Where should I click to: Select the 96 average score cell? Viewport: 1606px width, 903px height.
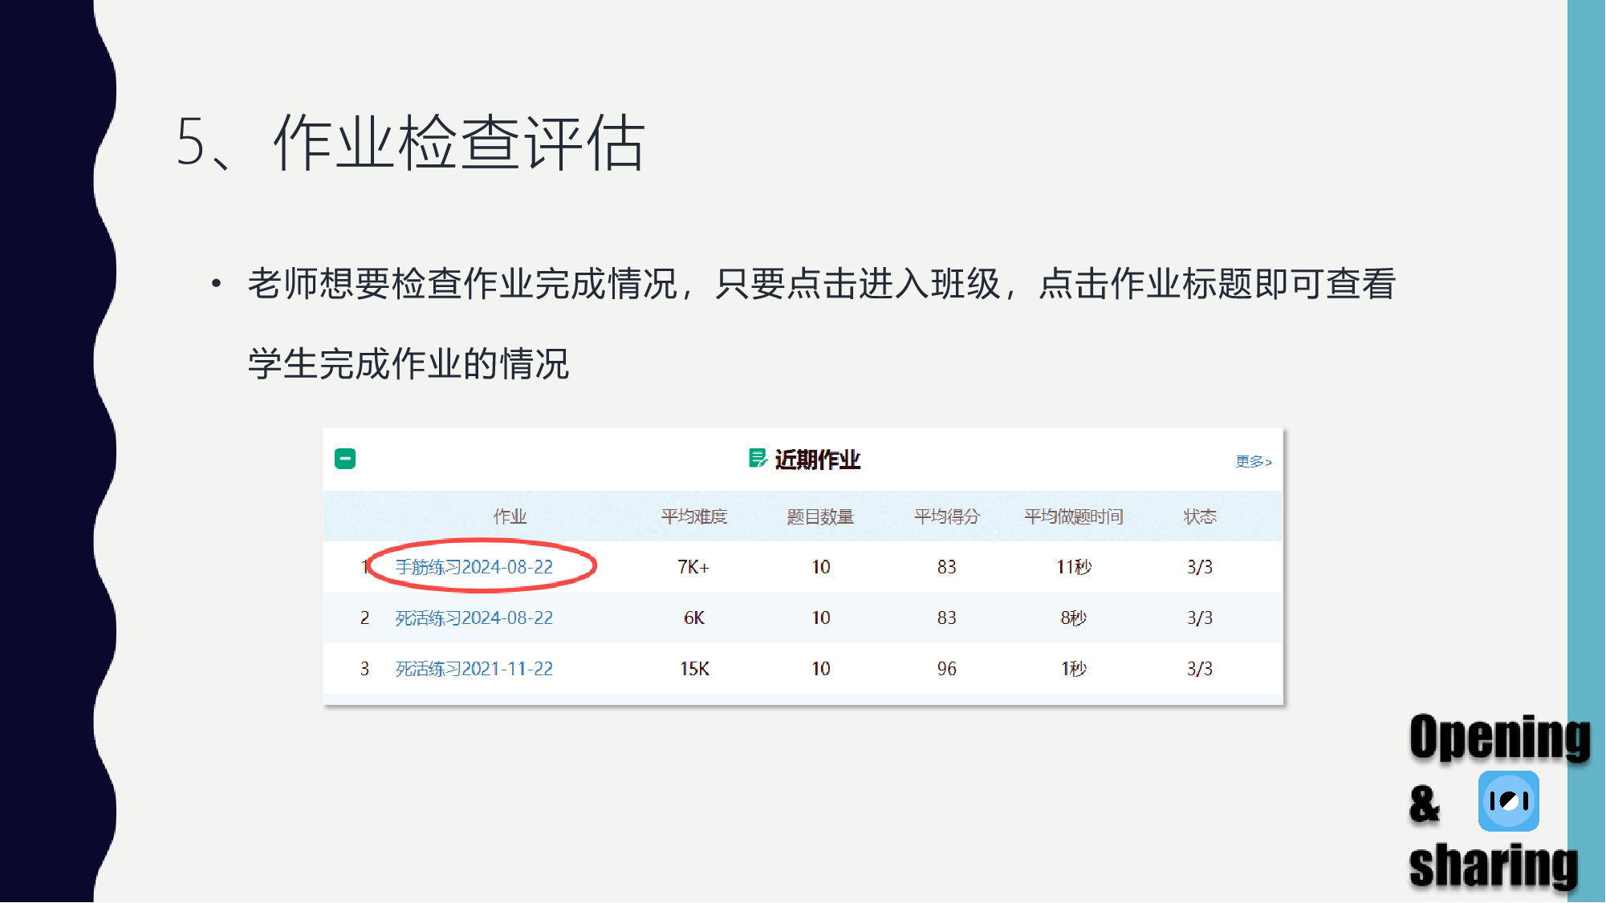coord(947,669)
